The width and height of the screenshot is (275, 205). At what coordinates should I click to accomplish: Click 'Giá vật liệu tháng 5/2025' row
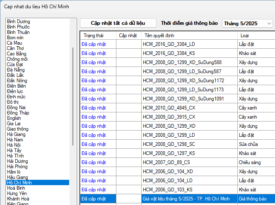pos(186,199)
